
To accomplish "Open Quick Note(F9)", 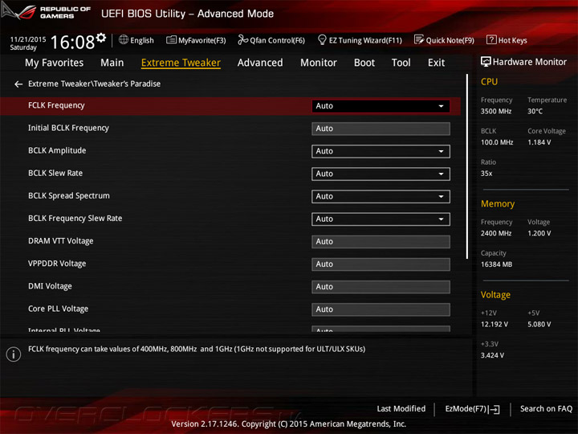I will [444, 40].
